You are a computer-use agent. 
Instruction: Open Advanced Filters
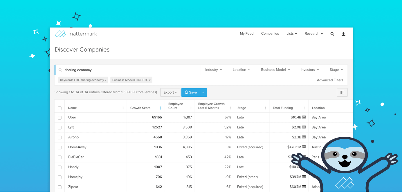pos(330,80)
